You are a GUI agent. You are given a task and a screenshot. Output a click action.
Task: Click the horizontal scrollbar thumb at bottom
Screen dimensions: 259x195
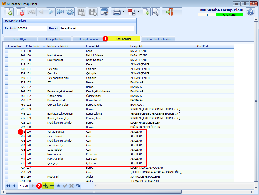click(x=94, y=192)
